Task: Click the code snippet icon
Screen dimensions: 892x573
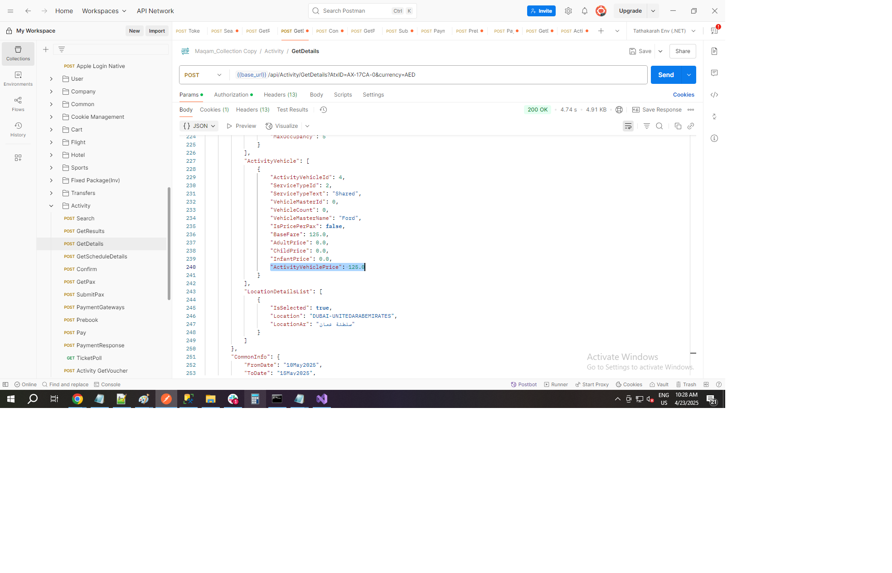Action: click(714, 95)
